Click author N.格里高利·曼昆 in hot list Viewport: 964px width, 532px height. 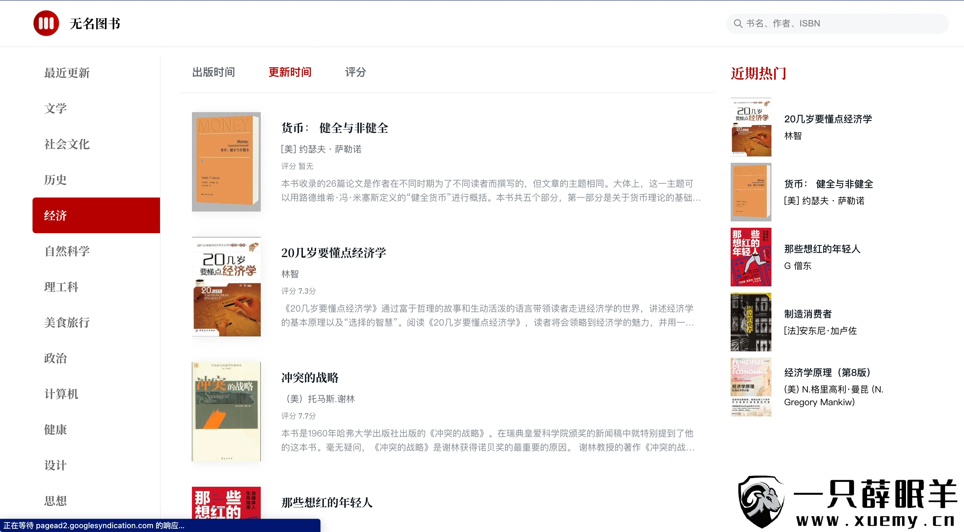tap(834, 396)
